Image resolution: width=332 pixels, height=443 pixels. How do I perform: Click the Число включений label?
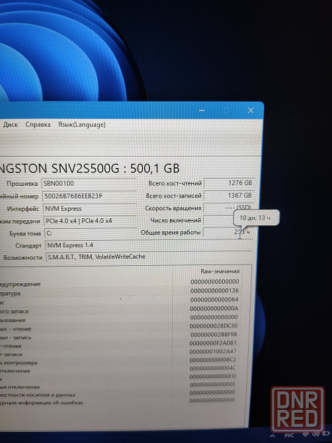point(175,220)
